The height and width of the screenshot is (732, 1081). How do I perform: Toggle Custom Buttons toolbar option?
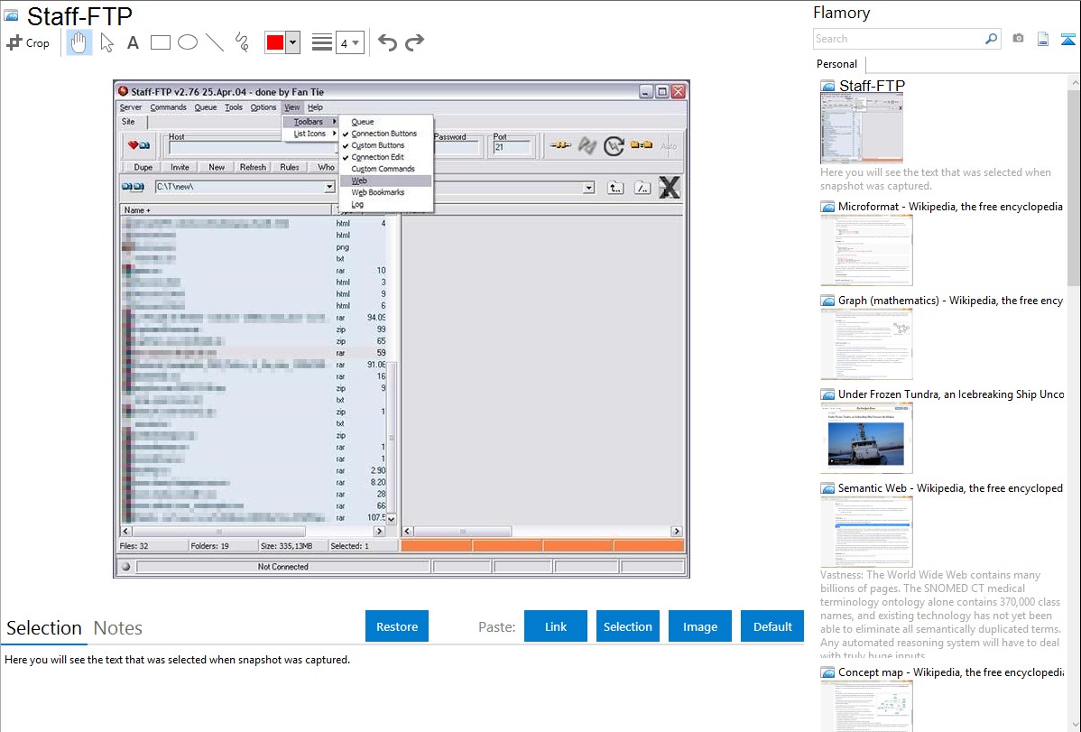click(378, 145)
